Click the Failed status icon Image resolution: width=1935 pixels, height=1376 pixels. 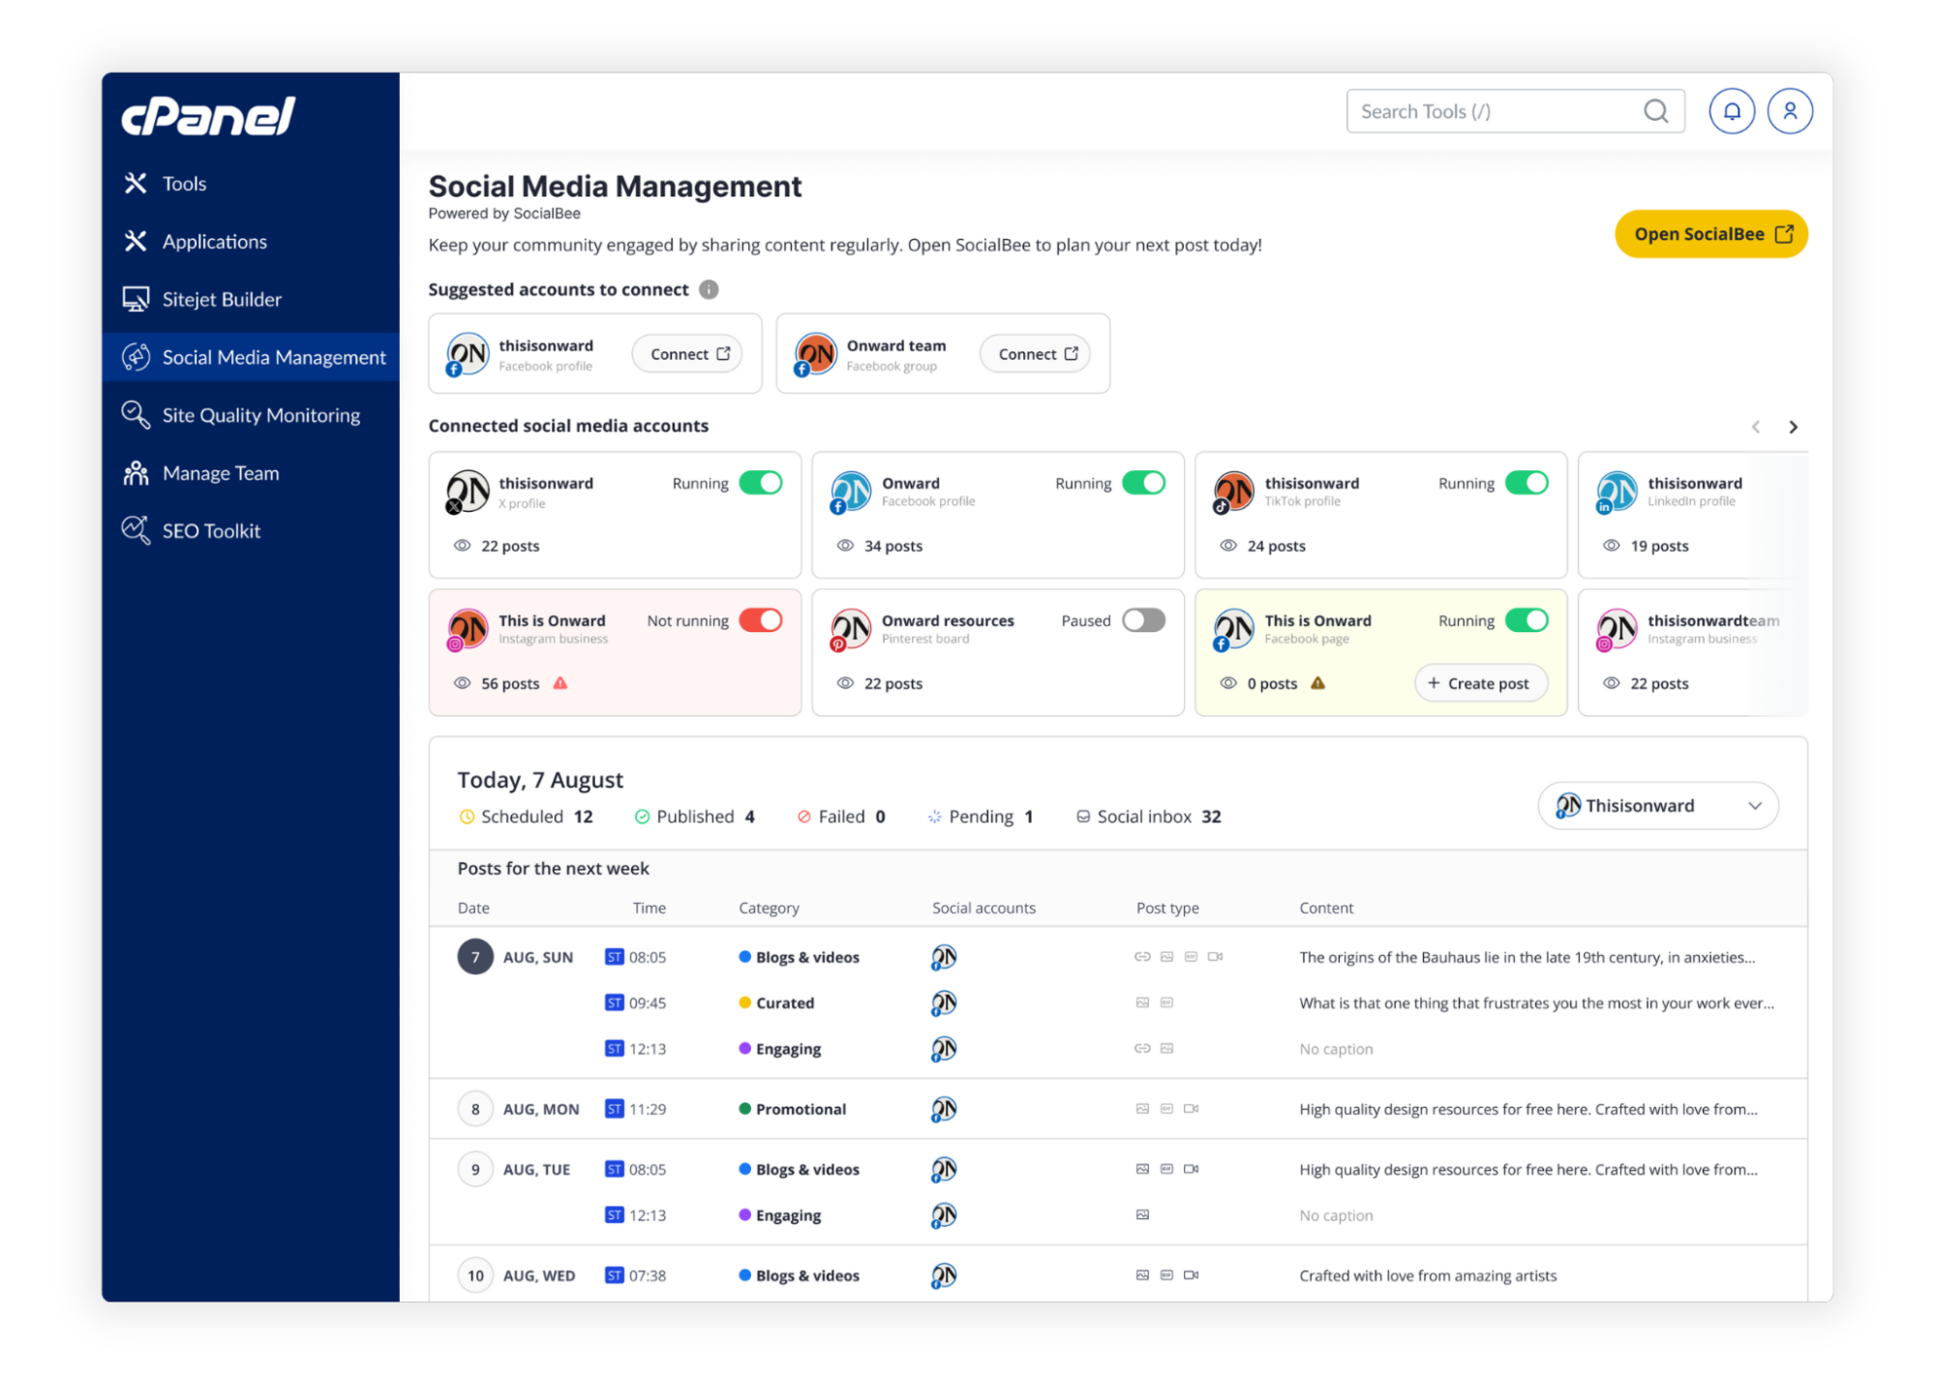pos(803,817)
